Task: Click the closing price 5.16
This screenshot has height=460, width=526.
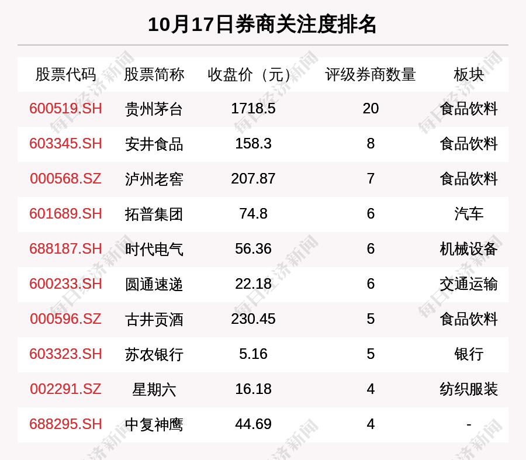Action: 253,354
